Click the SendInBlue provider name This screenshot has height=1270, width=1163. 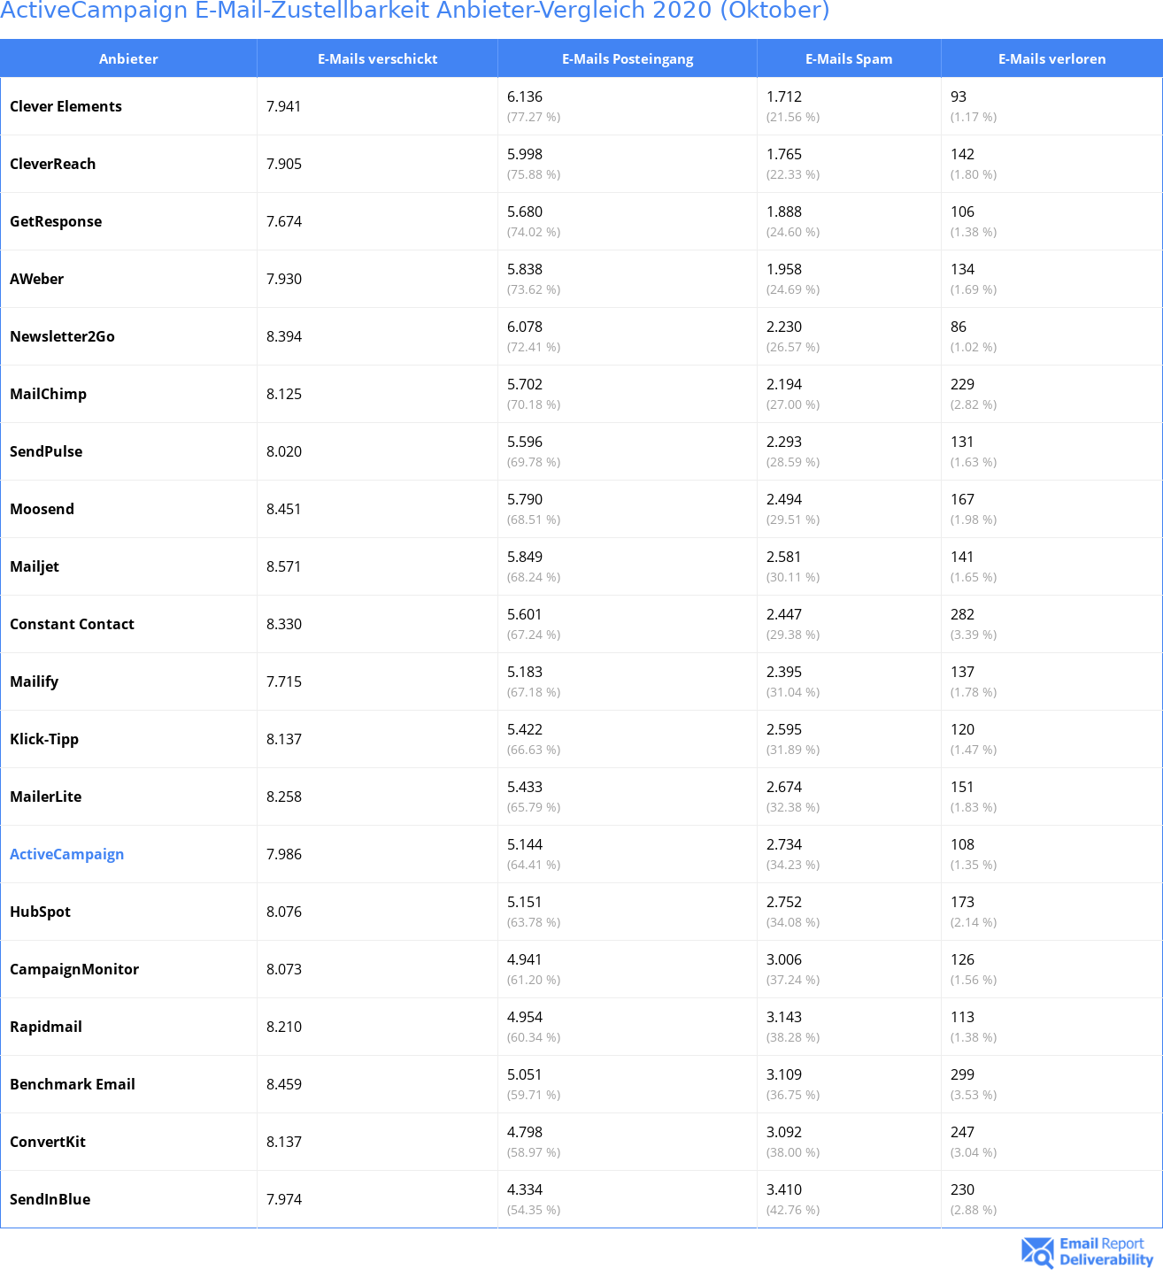point(50,1199)
